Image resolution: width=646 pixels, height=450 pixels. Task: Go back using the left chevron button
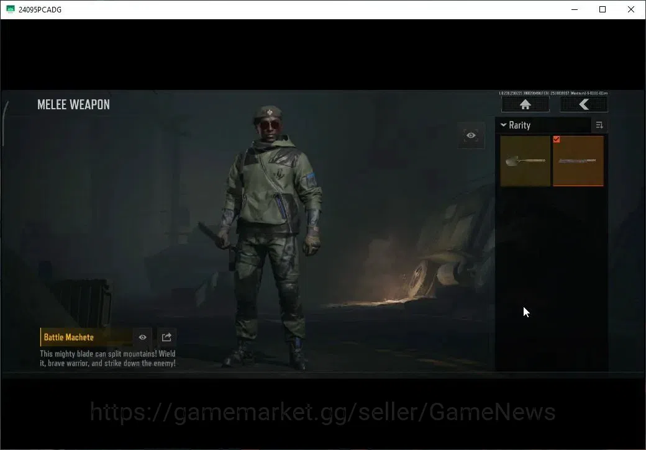[583, 104]
